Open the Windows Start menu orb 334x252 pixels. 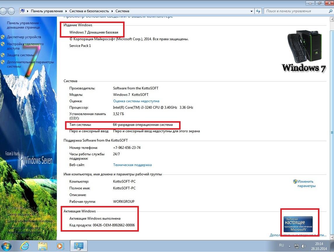6,246
